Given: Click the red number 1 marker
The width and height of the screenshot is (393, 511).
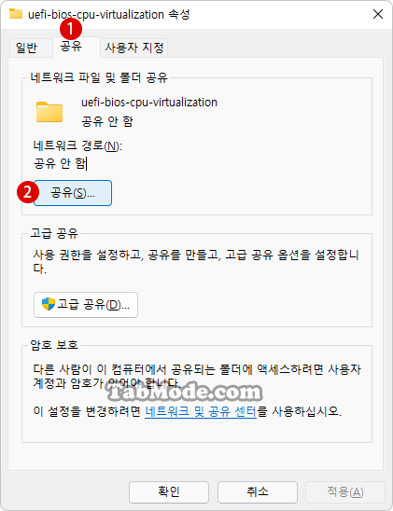Looking at the screenshot, I should [x=71, y=29].
